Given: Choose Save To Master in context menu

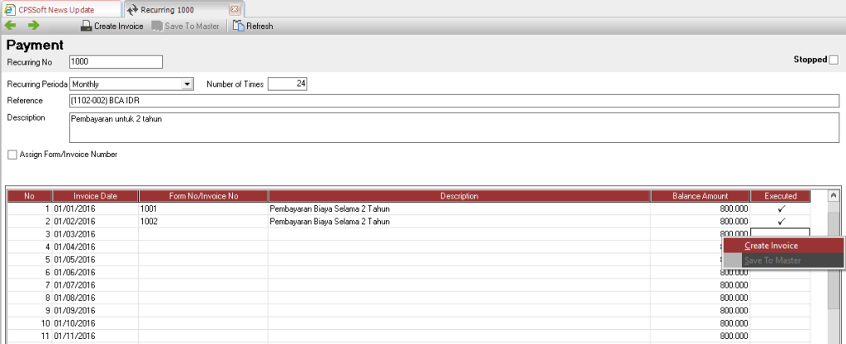Looking at the screenshot, I should (783, 260).
